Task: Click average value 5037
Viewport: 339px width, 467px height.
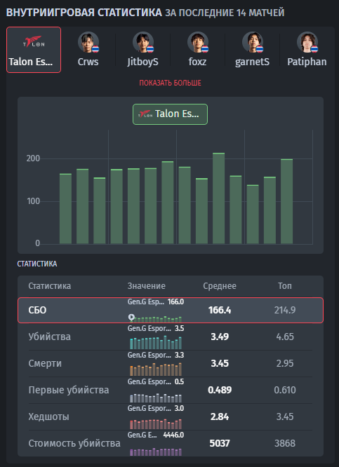Action: coord(220,443)
